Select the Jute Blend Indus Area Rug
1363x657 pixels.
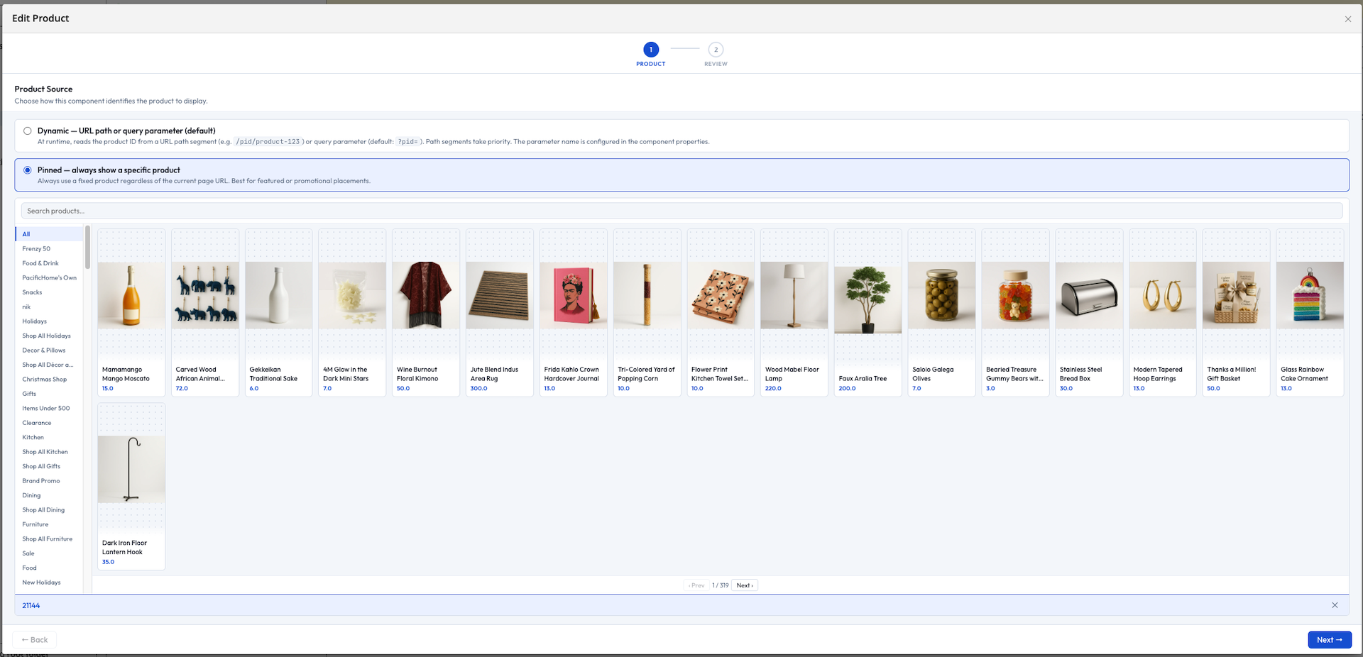tap(500, 312)
